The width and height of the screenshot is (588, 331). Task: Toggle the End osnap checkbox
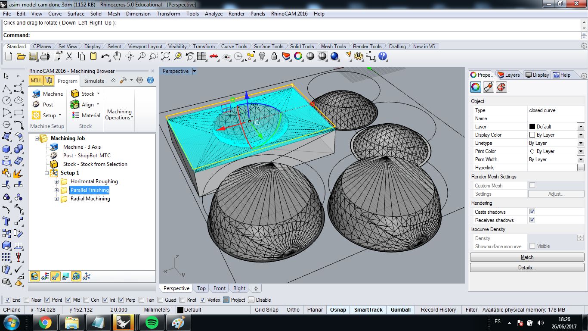(7, 300)
